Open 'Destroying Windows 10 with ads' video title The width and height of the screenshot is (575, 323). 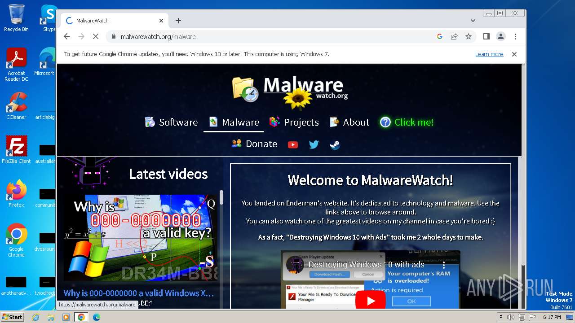(x=366, y=265)
